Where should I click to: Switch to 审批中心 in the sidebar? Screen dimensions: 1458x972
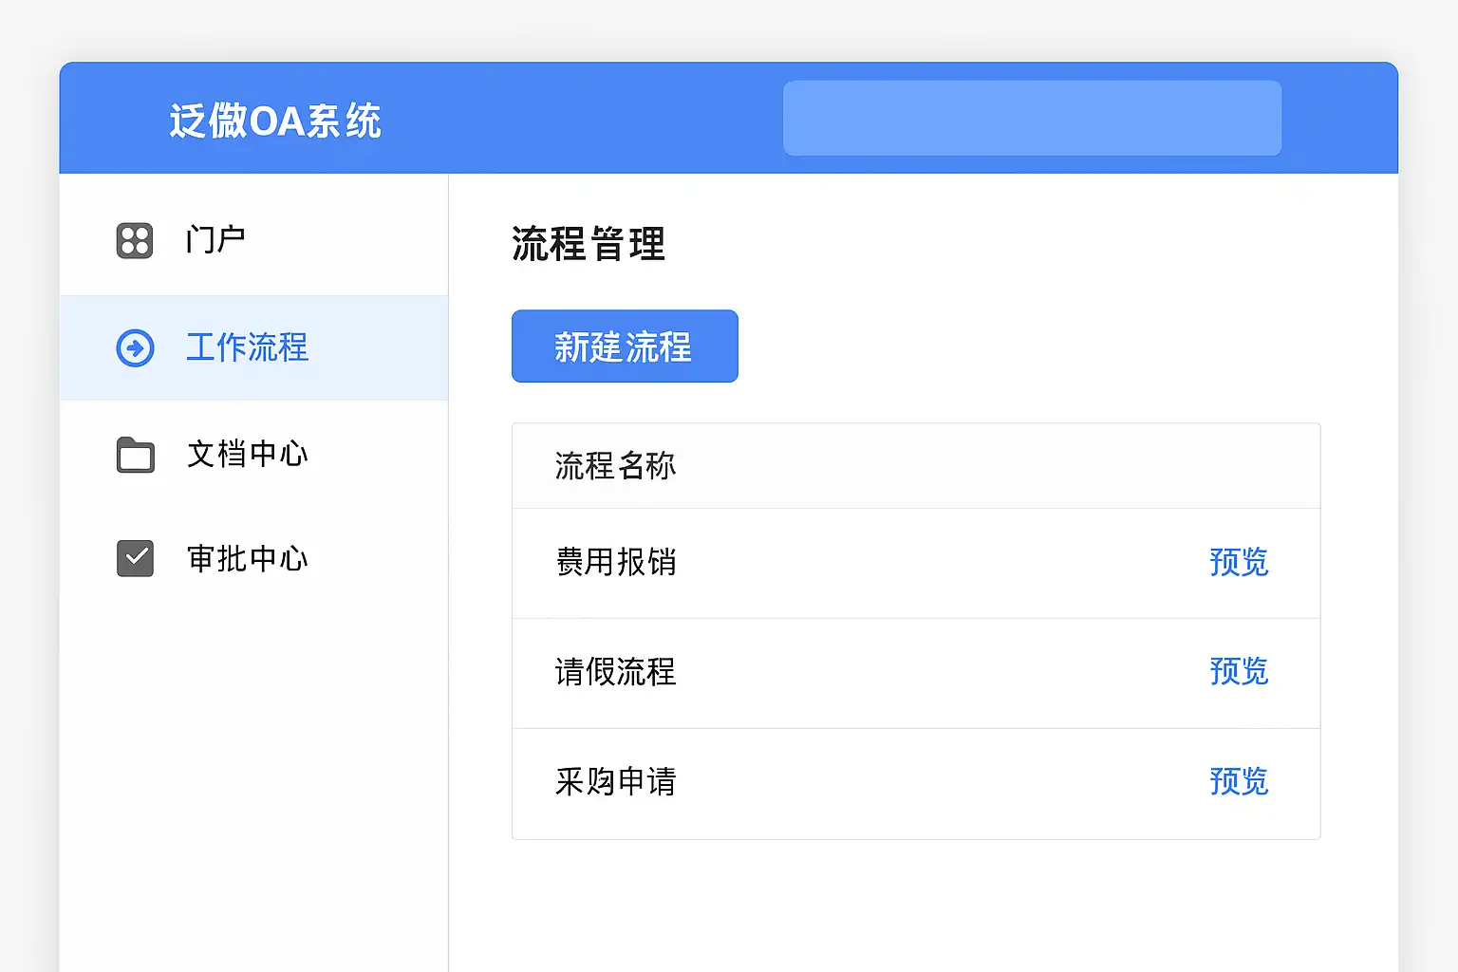pyautogui.click(x=247, y=559)
